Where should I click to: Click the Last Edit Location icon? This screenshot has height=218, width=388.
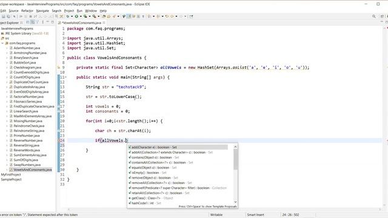coord(167,16)
